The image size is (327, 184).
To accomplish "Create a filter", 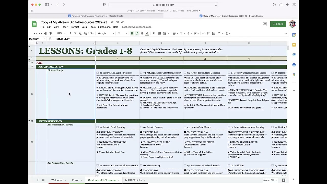I will coord(219,33).
